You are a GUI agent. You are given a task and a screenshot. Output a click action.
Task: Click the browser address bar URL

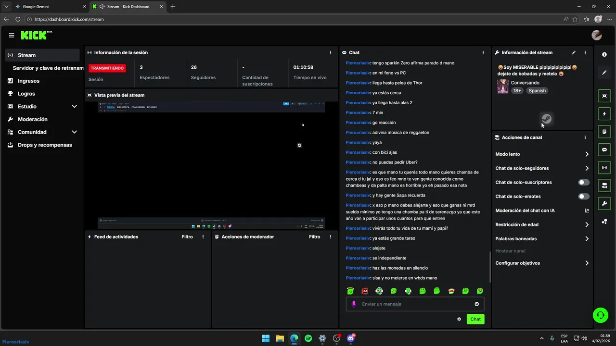pos(69,19)
